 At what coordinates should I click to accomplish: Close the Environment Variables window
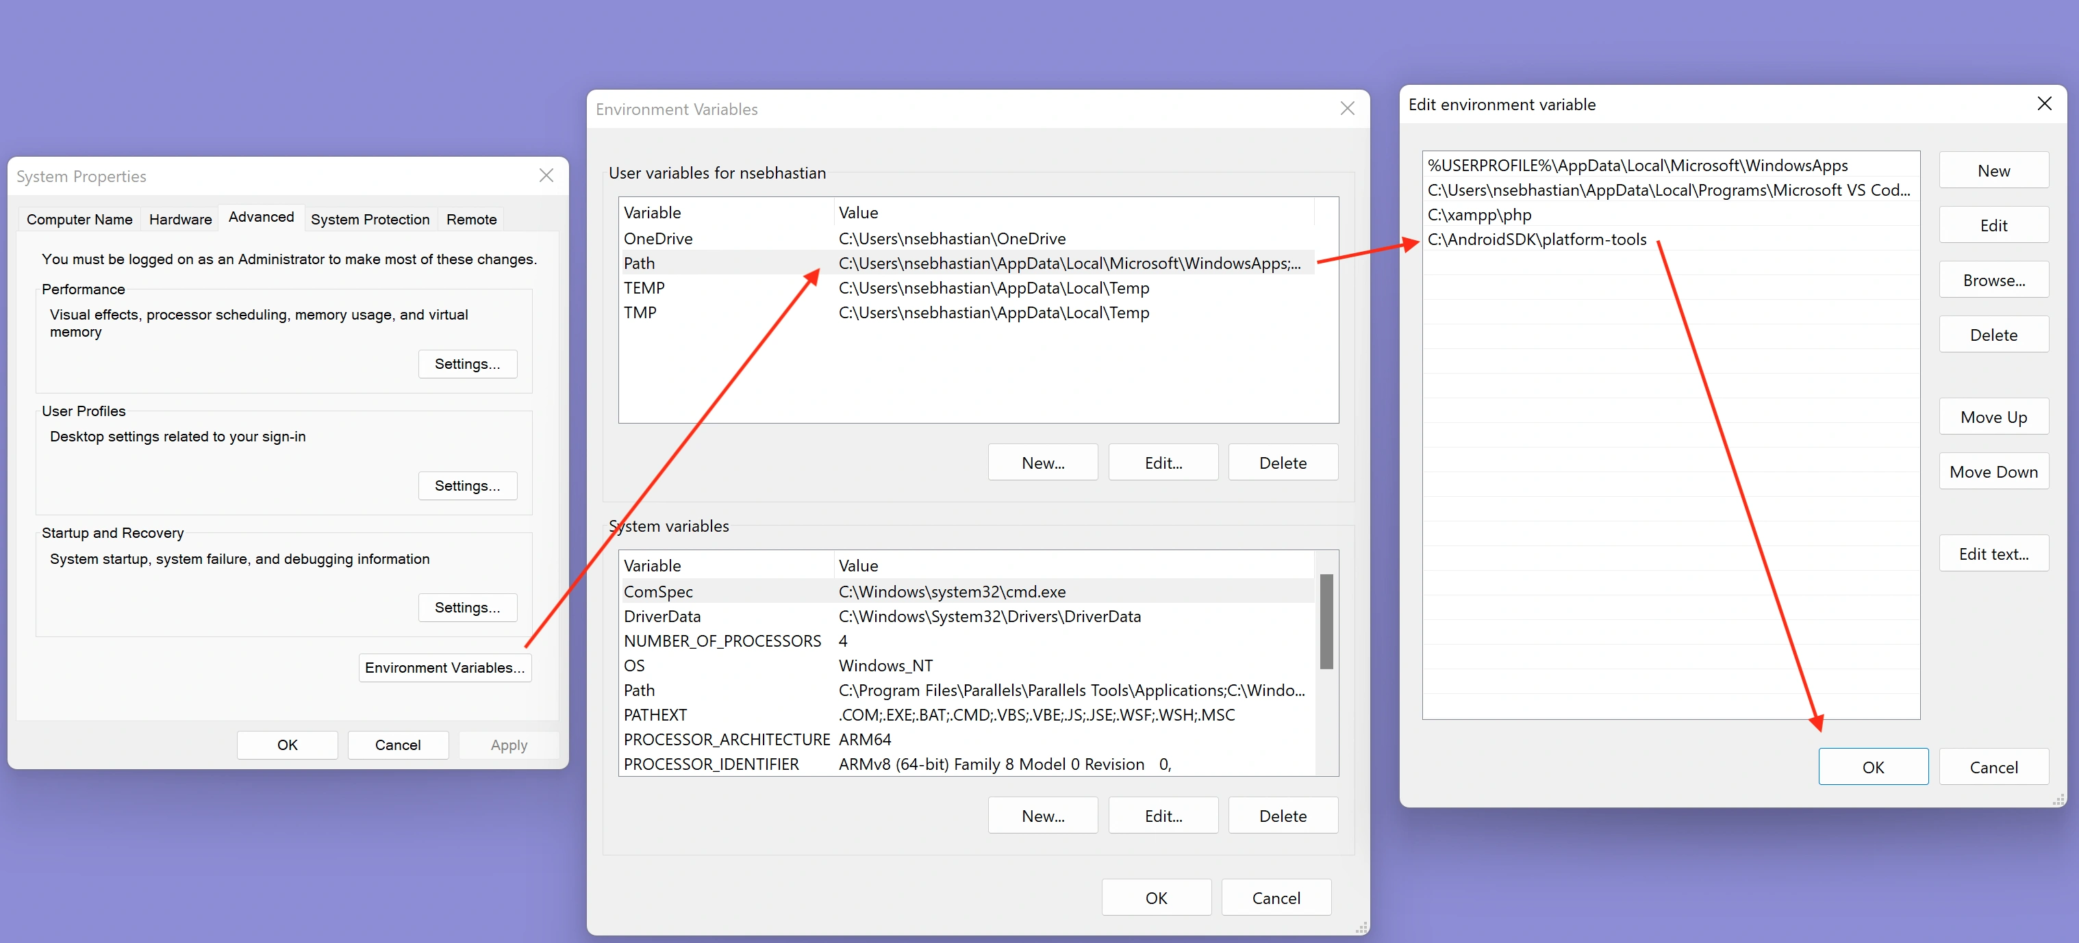click(1347, 108)
